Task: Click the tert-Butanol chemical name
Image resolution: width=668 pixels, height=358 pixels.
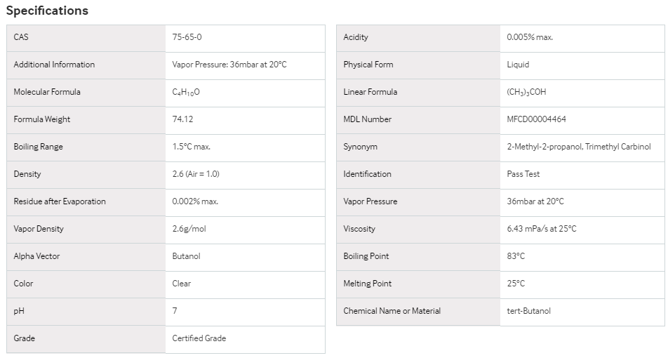Action: click(528, 311)
